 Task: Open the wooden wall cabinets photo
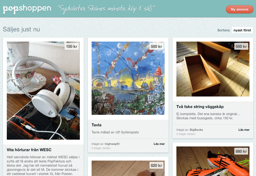click(x=213, y=69)
